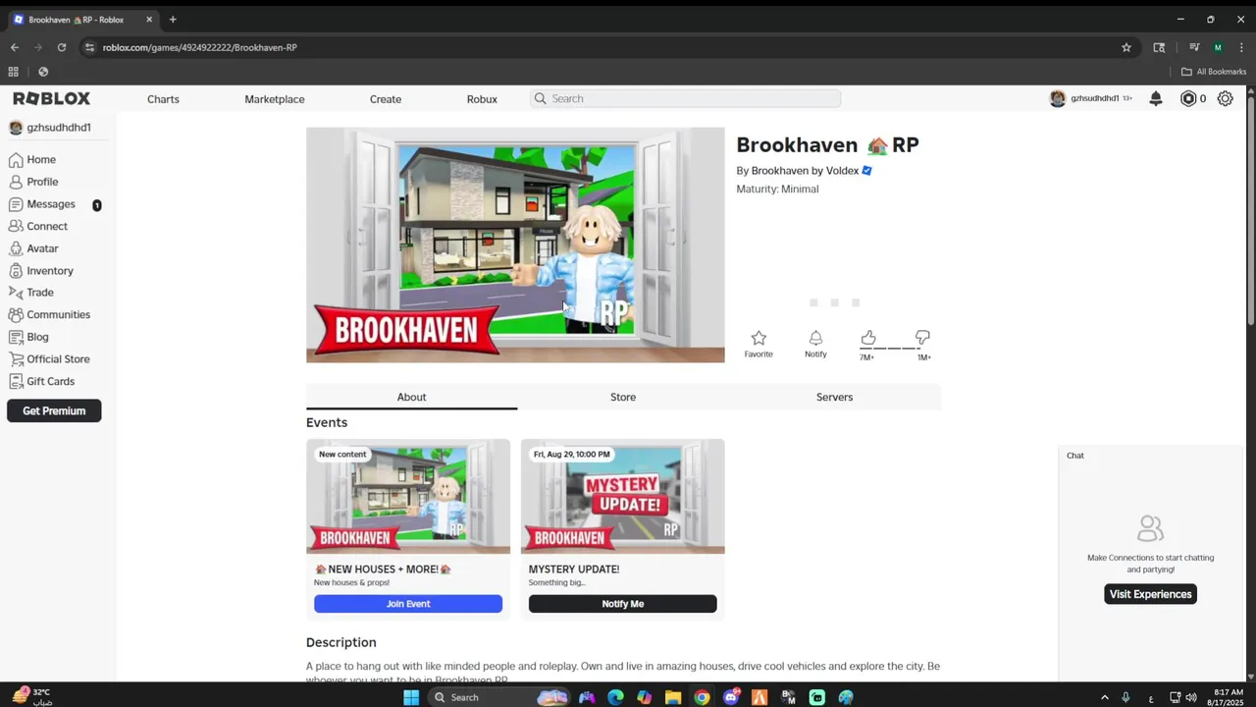Open Microsoft Edge from taskbar
1256x707 pixels.
[x=615, y=697]
